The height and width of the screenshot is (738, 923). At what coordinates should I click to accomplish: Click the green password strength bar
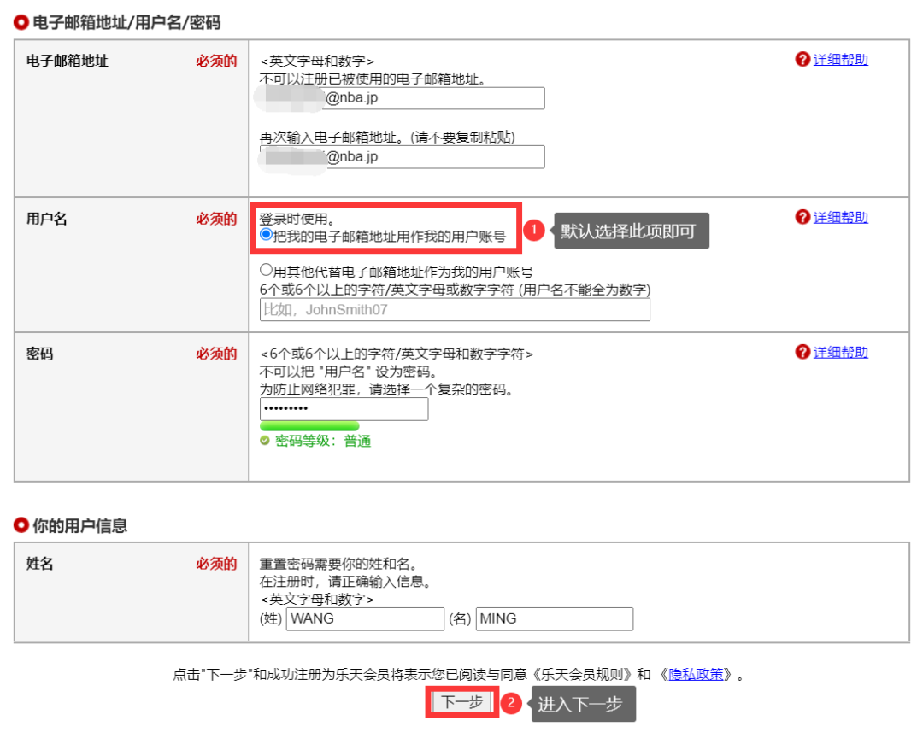[x=308, y=425]
